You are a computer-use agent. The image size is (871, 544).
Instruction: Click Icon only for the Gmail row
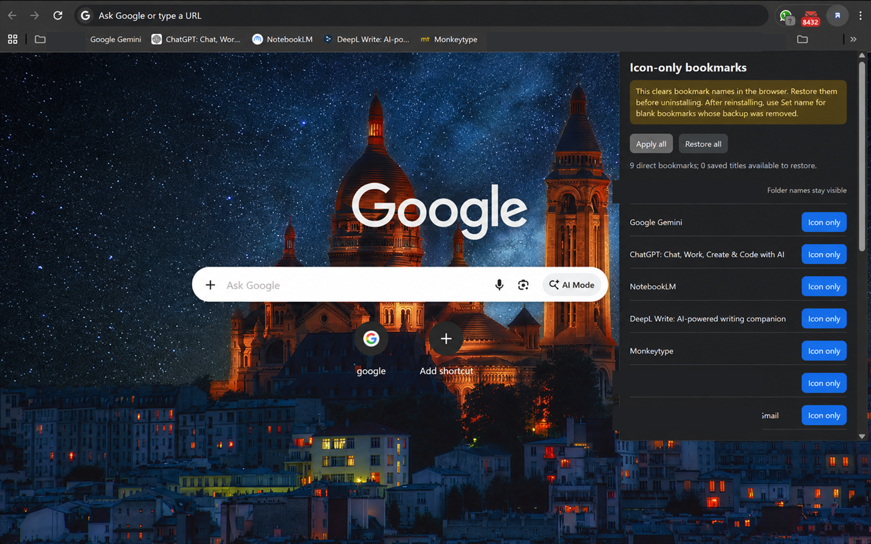pyautogui.click(x=824, y=415)
